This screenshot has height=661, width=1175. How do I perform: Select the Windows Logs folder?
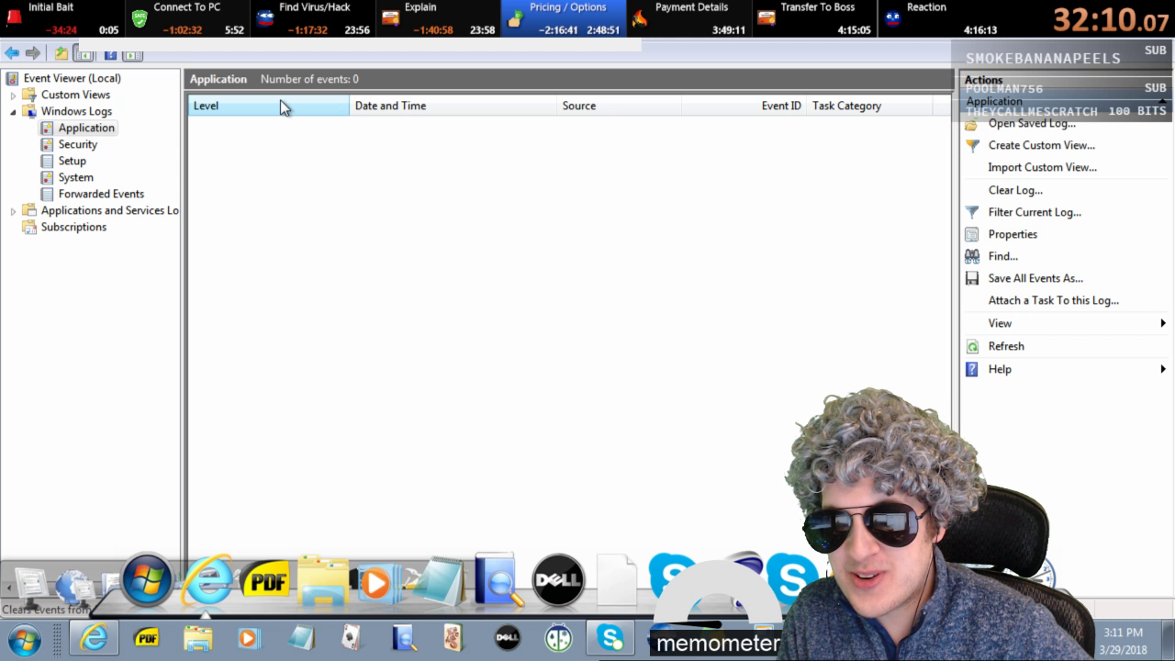pyautogui.click(x=76, y=111)
